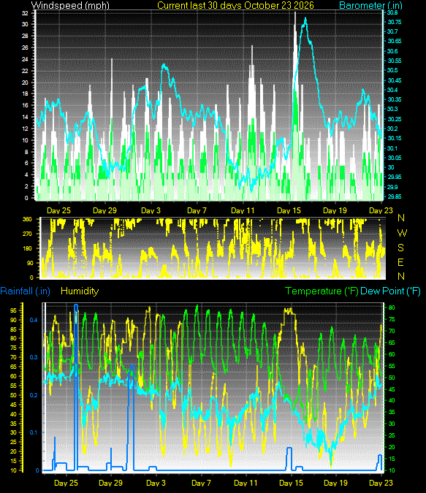Select the "Humidity" legend label
Screen dimensions: 426x493
point(80,291)
